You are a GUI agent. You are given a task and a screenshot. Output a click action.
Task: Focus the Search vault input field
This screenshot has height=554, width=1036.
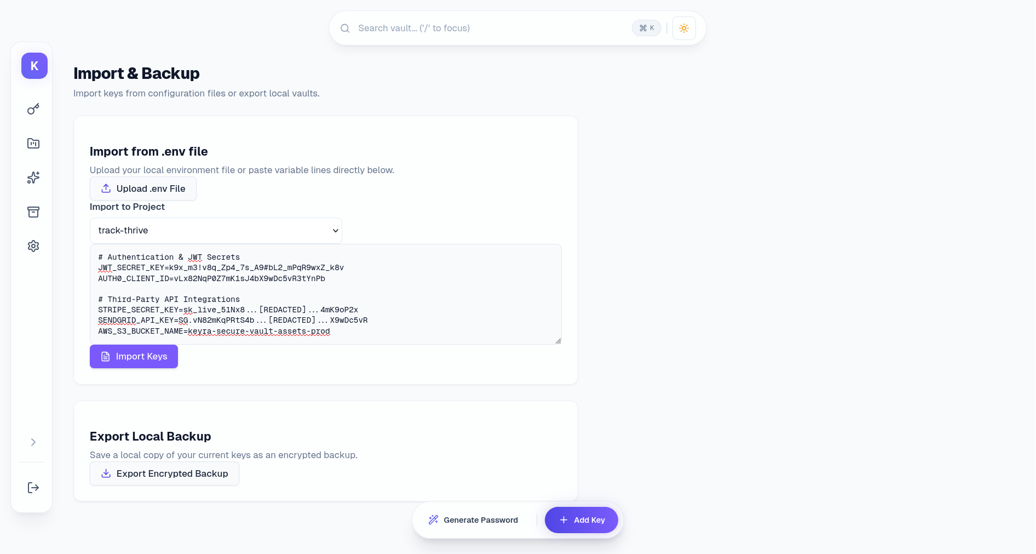(x=491, y=28)
